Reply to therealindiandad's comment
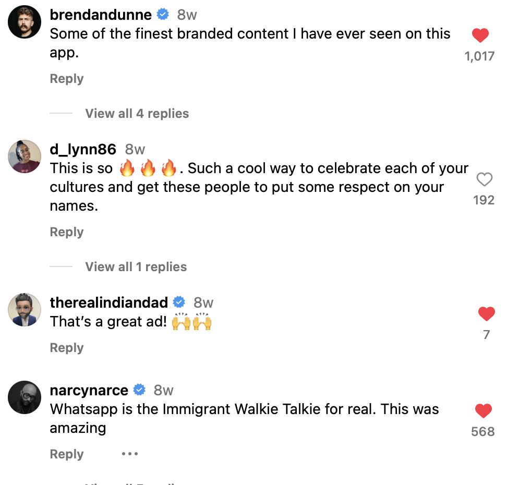 [x=67, y=347]
